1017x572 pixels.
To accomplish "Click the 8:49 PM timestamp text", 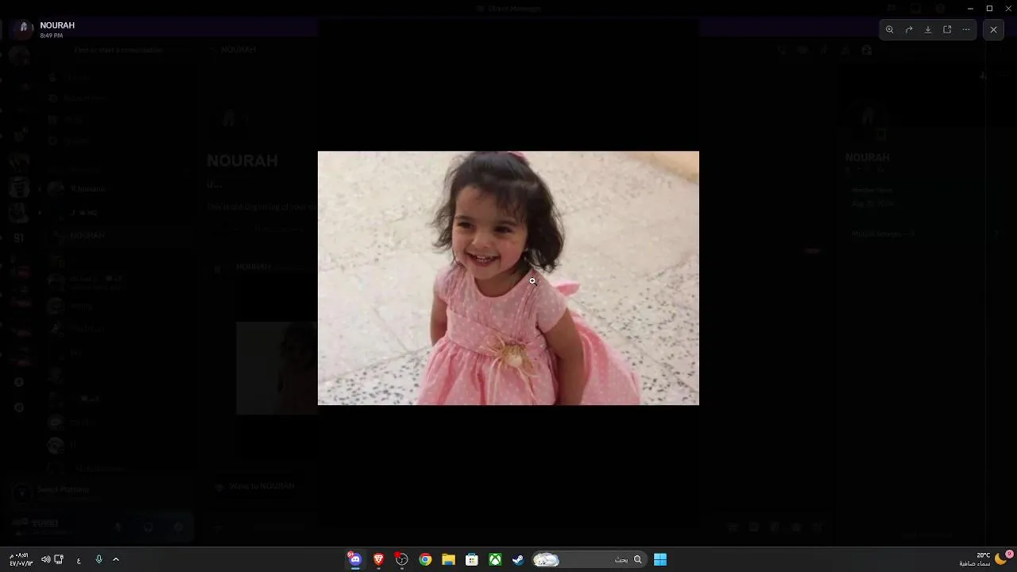I will click(x=51, y=36).
